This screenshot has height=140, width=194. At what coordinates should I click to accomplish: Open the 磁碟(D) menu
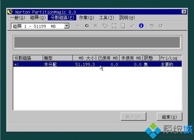click(x=38, y=18)
